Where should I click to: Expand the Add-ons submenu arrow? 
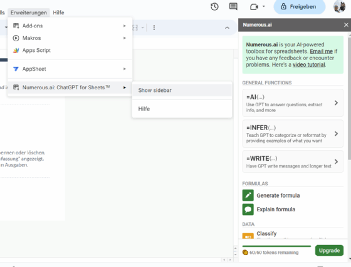pyautogui.click(x=125, y=26)
